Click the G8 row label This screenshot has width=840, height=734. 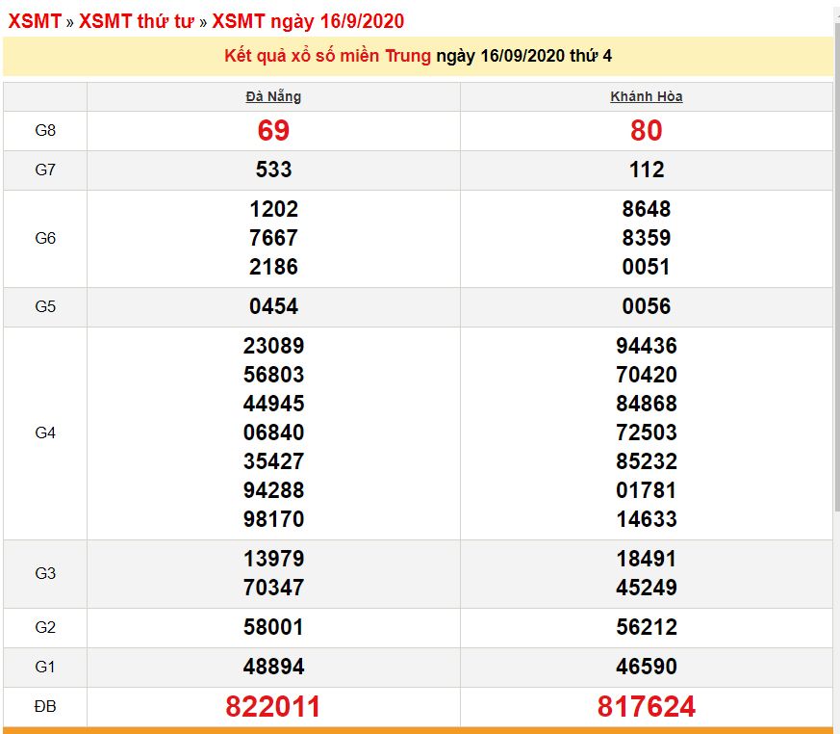tap(45, 130)
